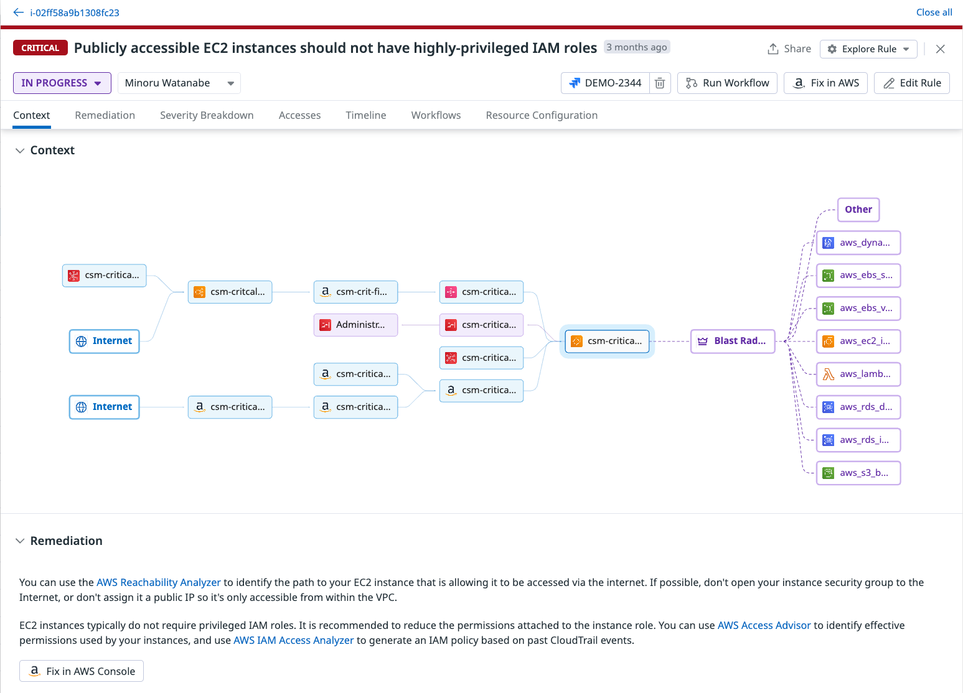Open the Resource Configuration tab

[x=541, y=115]
